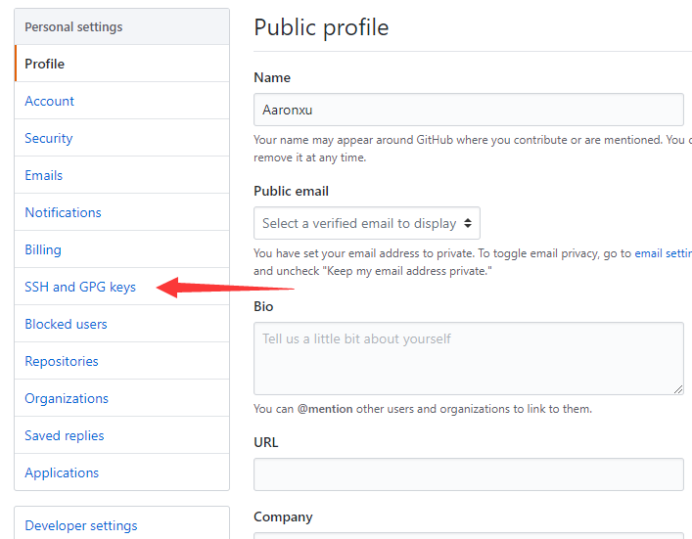Screen dimensions: 692x539
Task: Expand the Public email dropdown
Action: pos(367,223)
